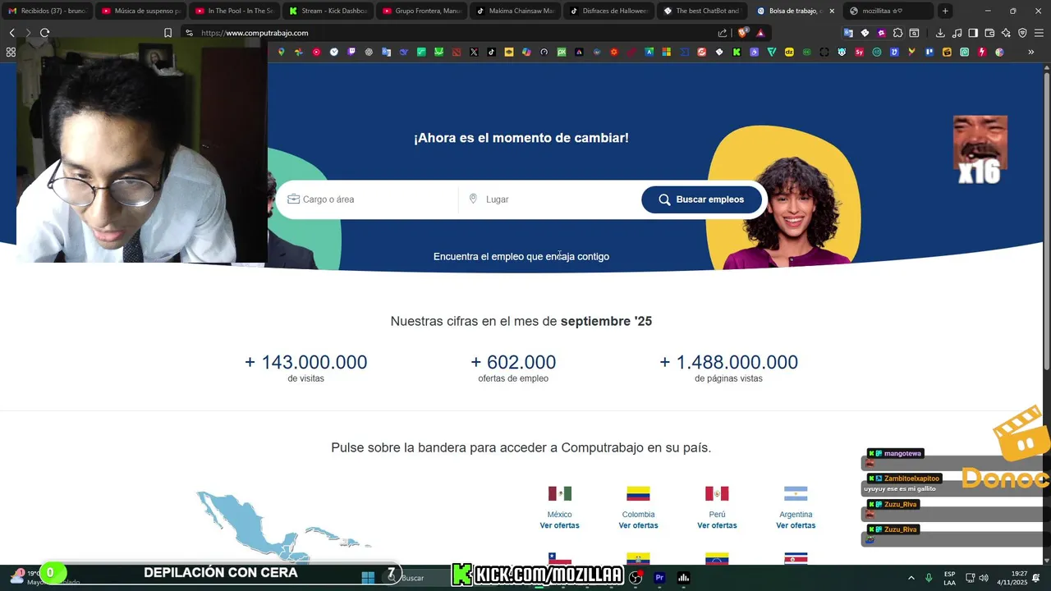Click the '+ 602.000' job offers figure
Viewport: 1051px width, 591px height.
[513, 362]
